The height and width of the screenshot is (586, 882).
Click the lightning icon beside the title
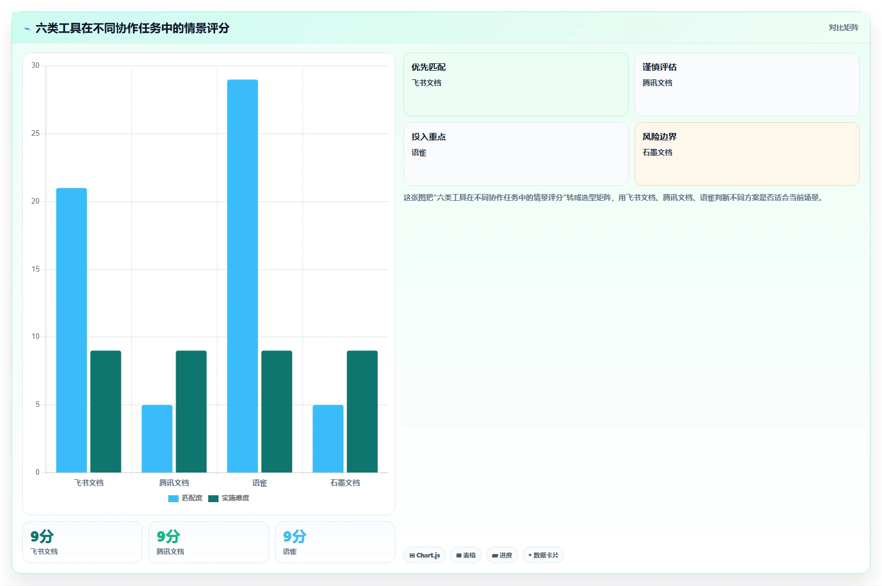tap(27, 29)
